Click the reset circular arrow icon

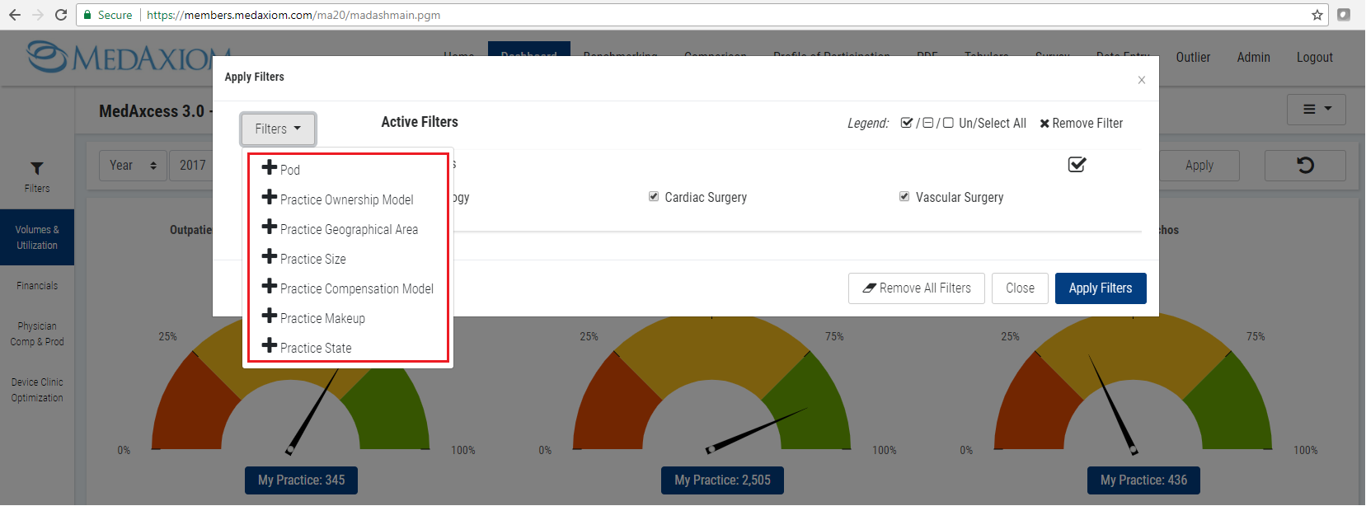point(1305,165)
